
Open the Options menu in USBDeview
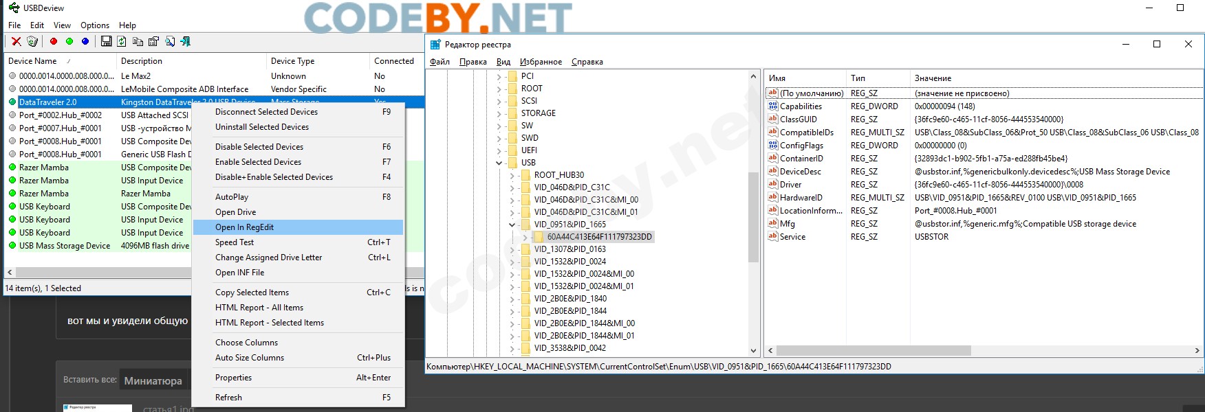[x=95, y=25]
